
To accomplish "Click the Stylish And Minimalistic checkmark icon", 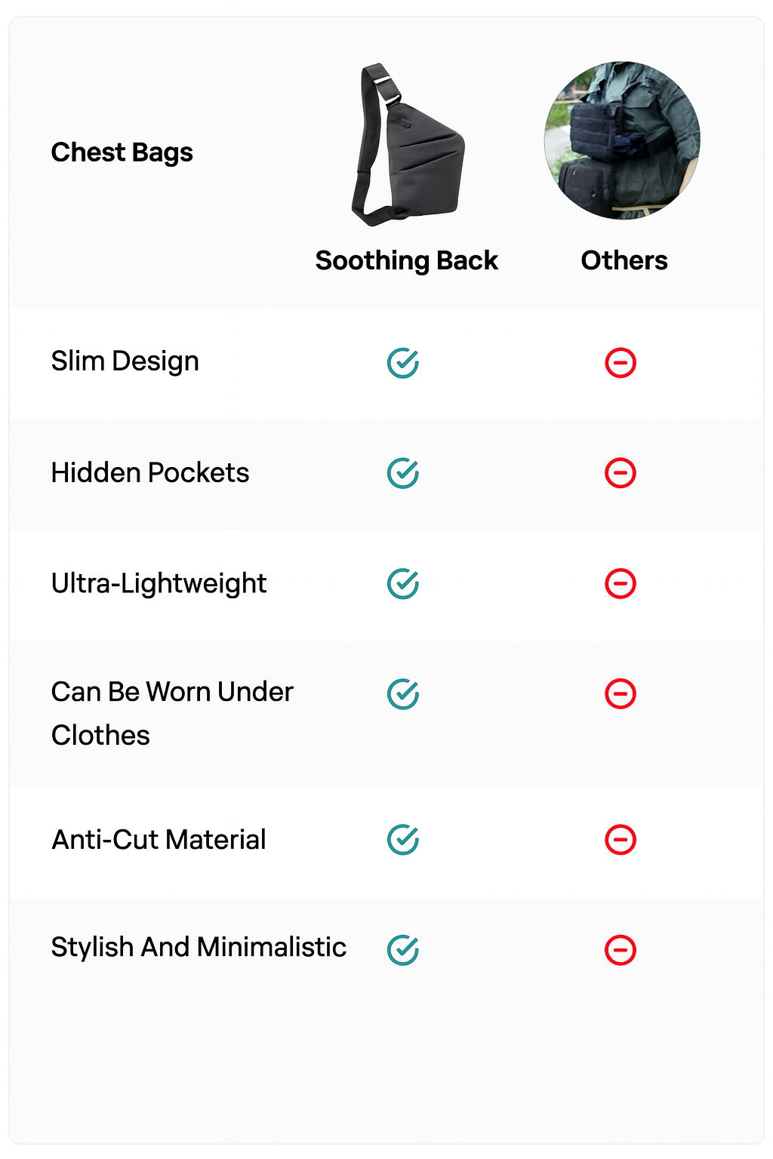I will pos(403,950).
